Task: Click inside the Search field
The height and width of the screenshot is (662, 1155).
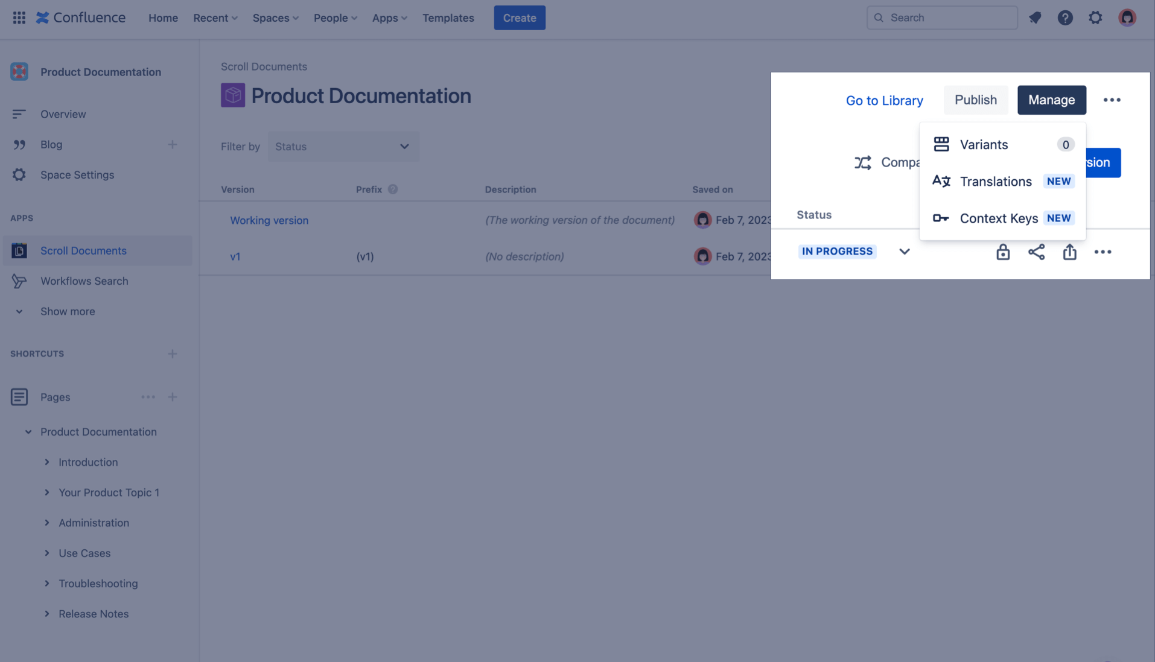Action: coord(941,18)
